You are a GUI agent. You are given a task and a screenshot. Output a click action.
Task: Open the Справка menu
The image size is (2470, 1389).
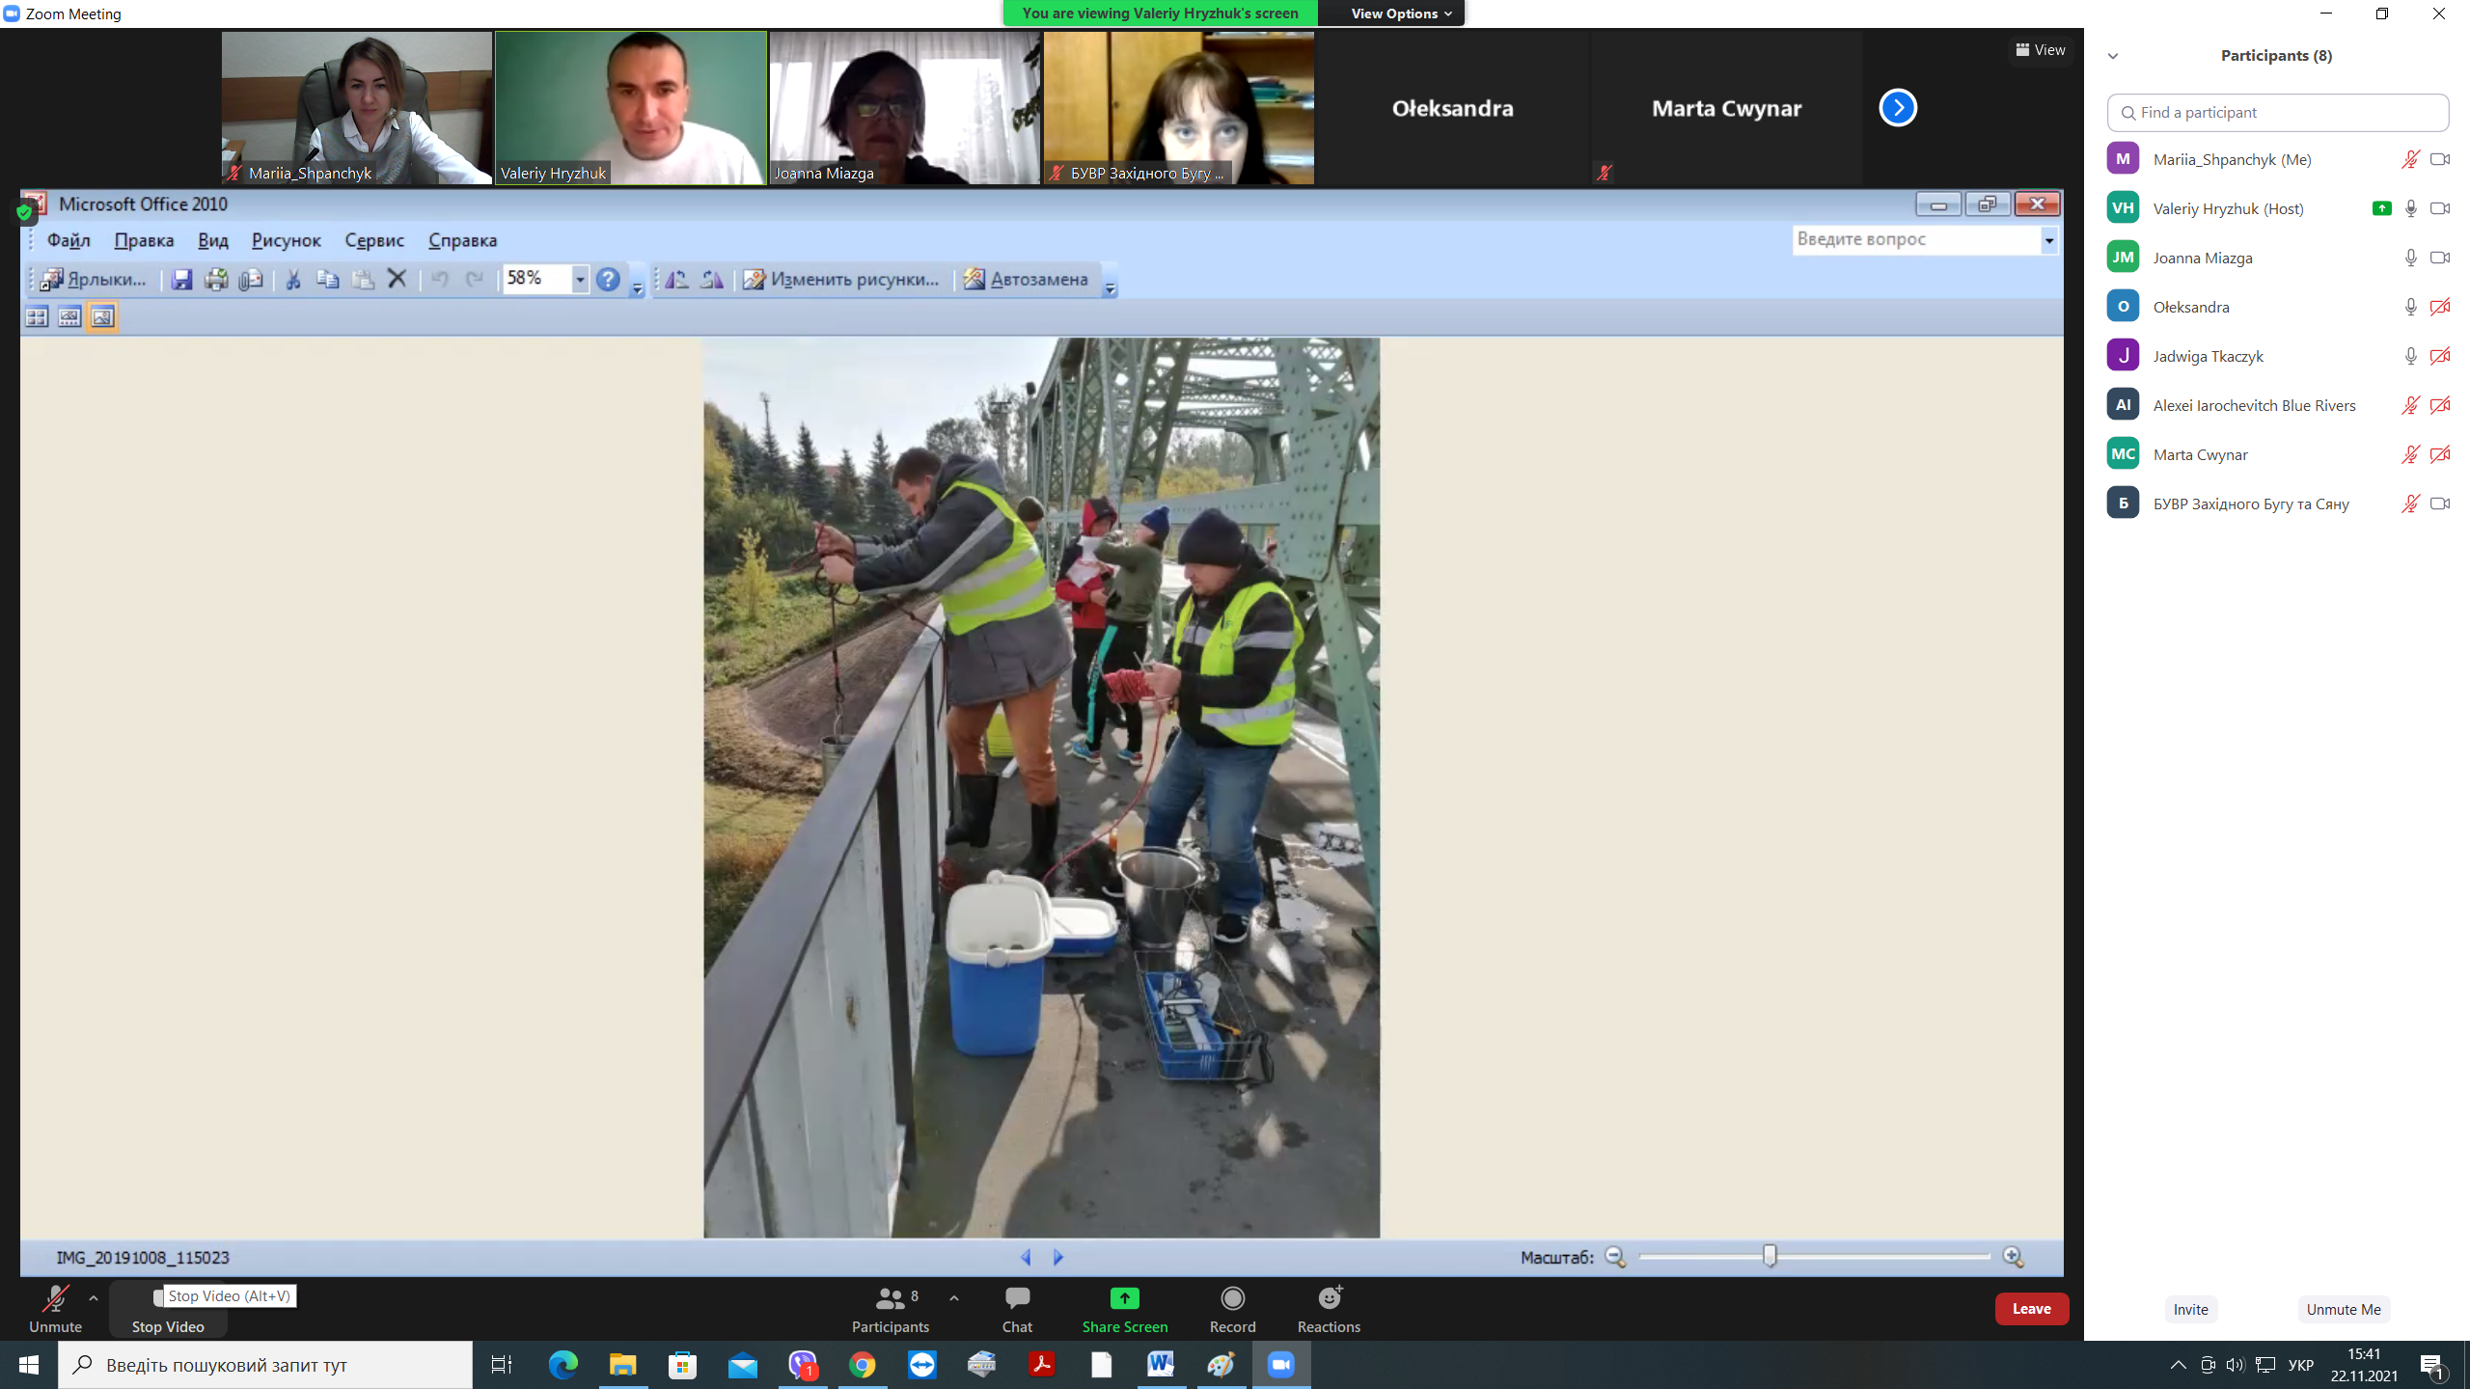462,240
